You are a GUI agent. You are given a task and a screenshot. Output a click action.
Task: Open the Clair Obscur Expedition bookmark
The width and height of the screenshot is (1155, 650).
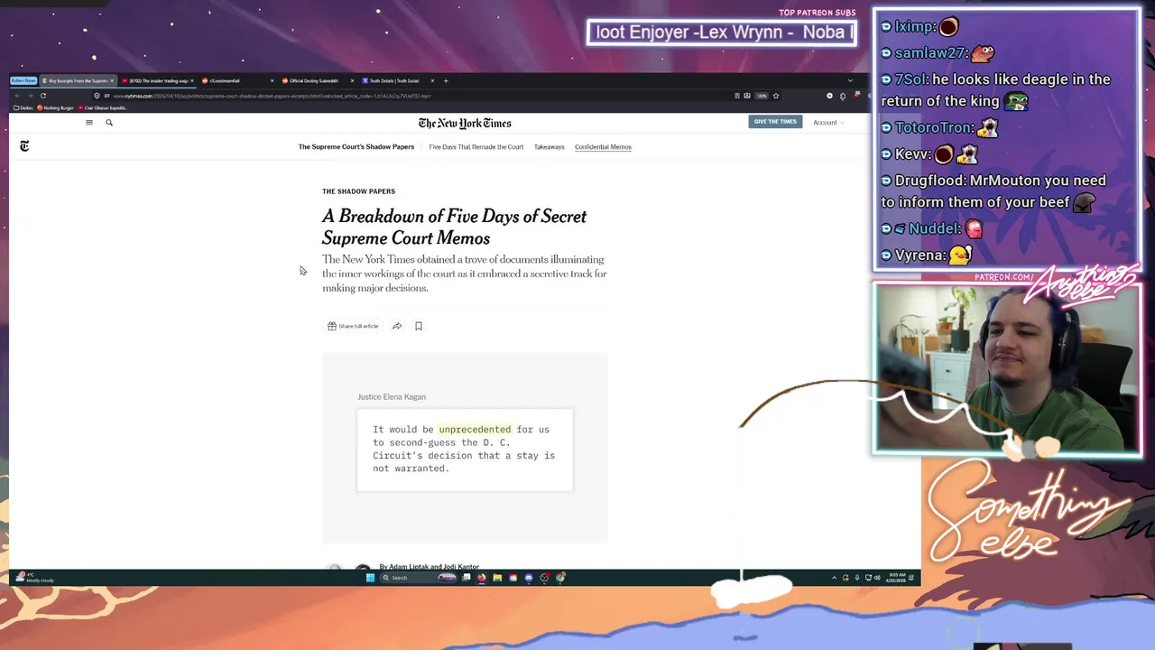[102, 107]
